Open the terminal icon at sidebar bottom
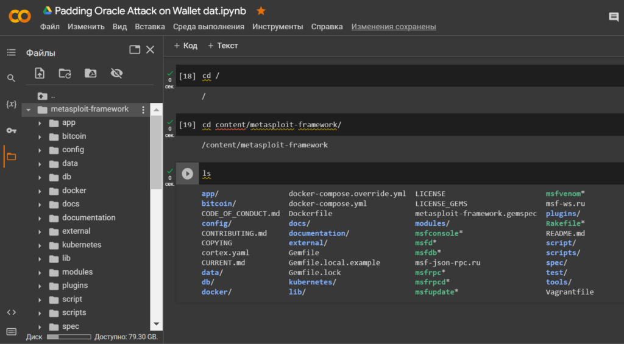Screen dimensions: 624x344 [11, 331]
